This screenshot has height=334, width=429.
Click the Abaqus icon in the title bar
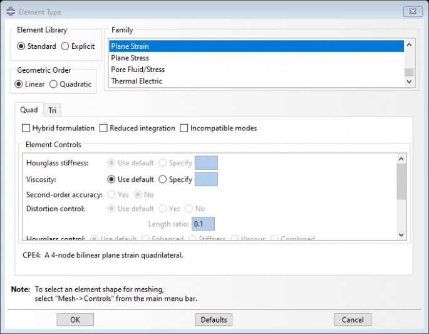(10, 11)
